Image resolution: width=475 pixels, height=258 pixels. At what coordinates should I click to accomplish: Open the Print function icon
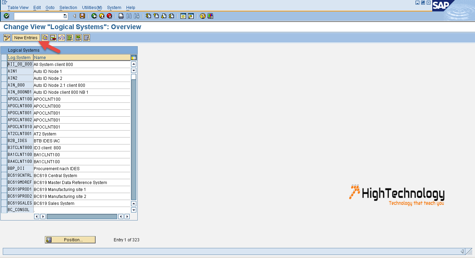tap(120, 16)
